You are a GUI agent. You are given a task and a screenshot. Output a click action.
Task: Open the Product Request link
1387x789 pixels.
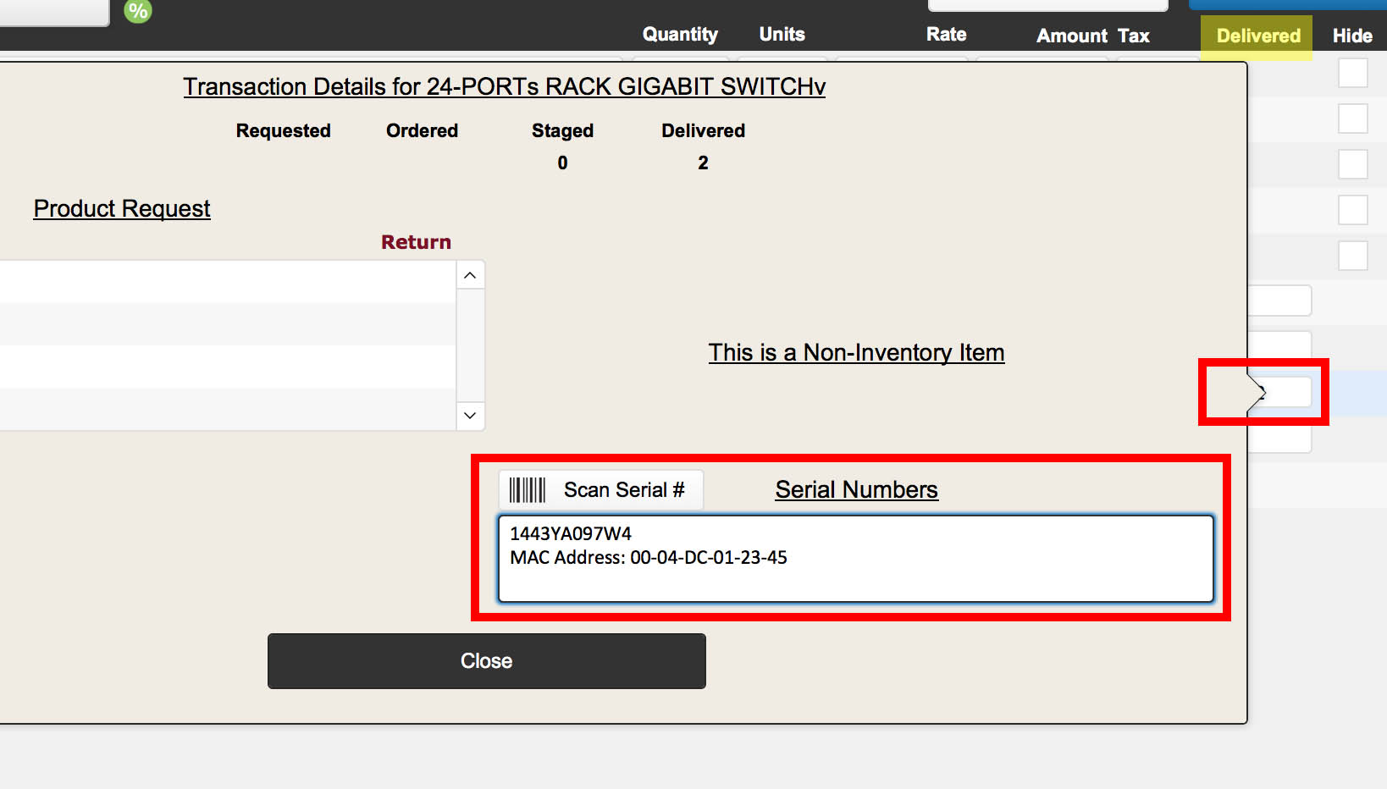pyautogui.click(x=122, y=209)
